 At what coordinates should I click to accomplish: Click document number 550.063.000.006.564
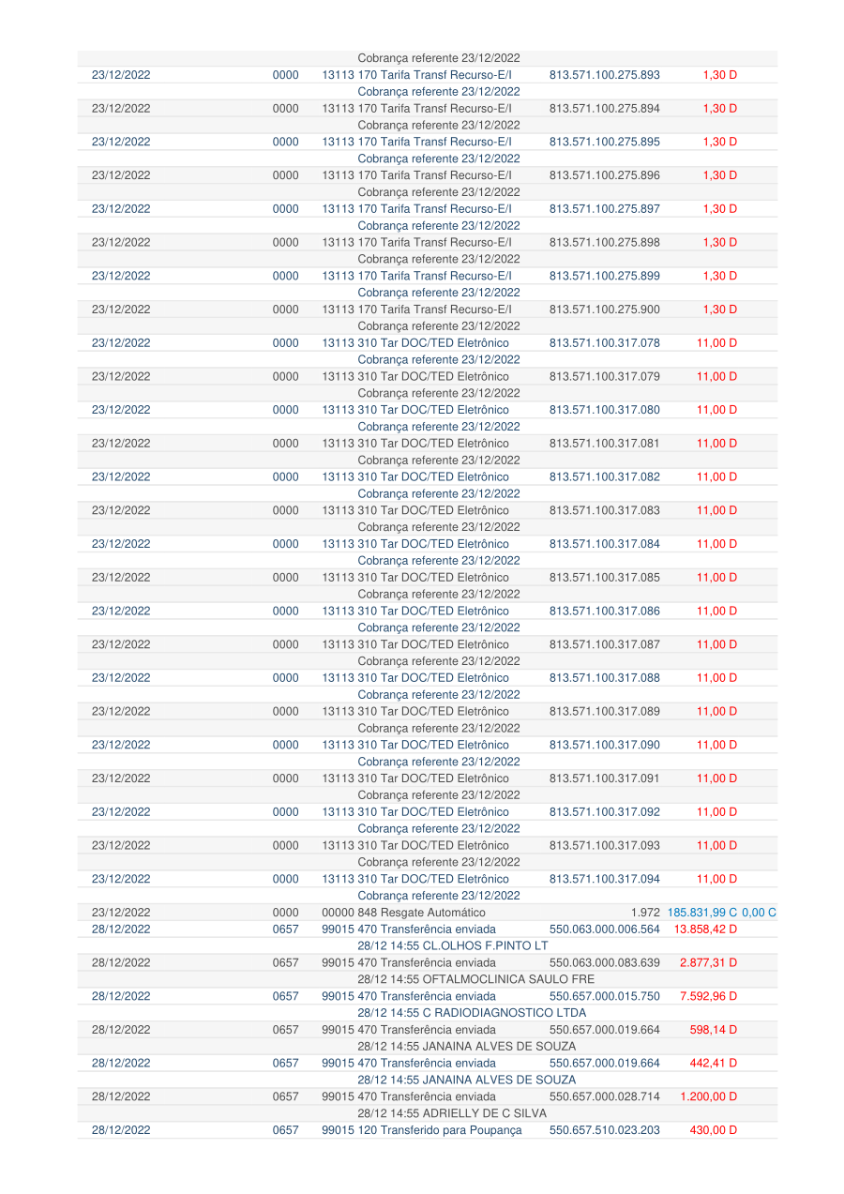(604, 930)
